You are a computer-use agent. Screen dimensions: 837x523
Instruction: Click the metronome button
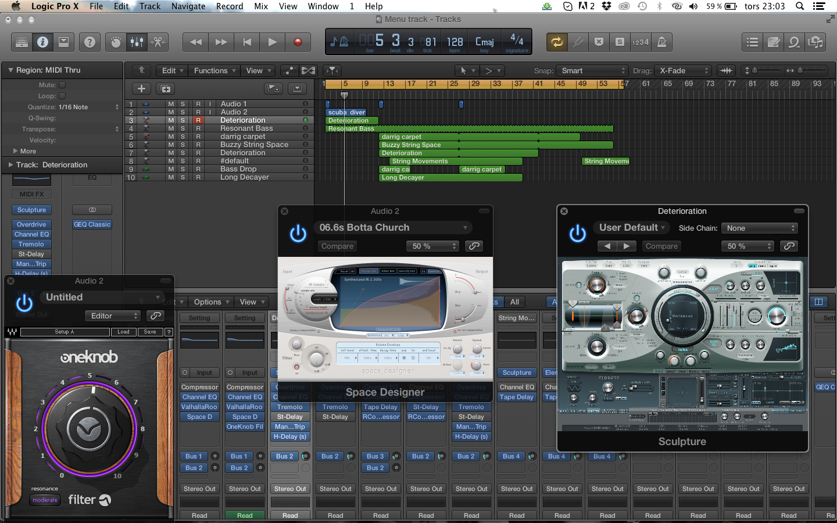pyautogui.click(x=661, y=42)
